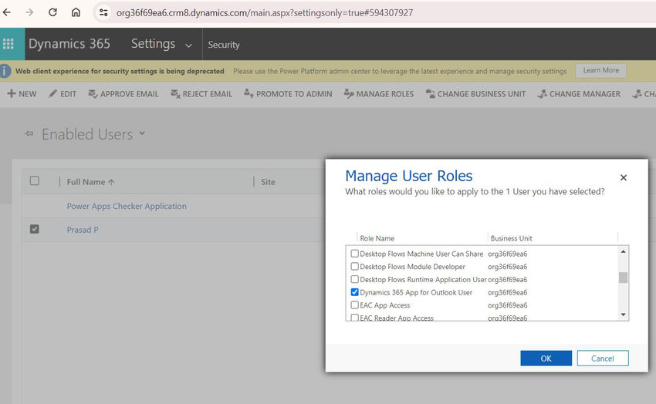Go back with browser back arrow

click(7, 12)
